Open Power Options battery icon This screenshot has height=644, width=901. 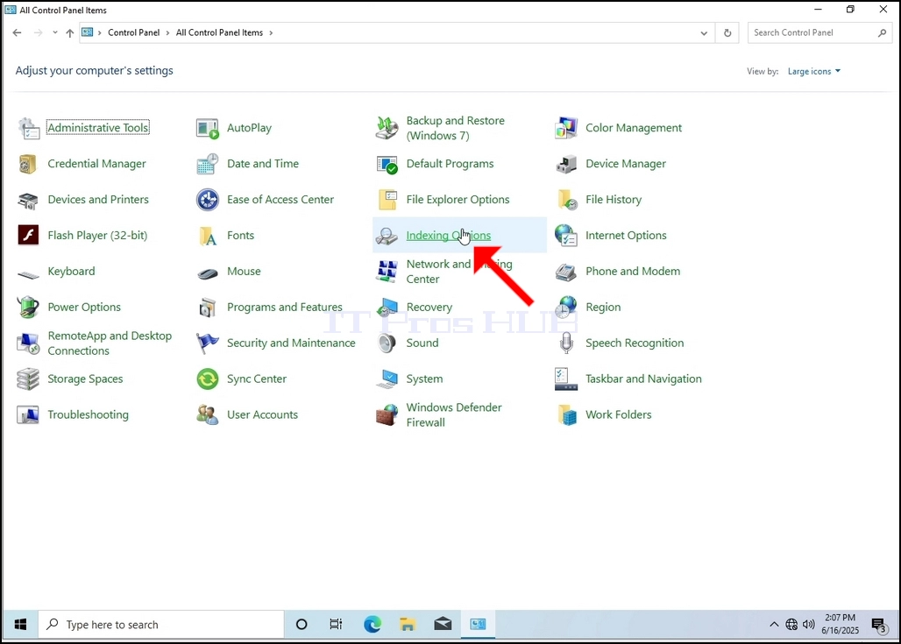click(28, 308)
